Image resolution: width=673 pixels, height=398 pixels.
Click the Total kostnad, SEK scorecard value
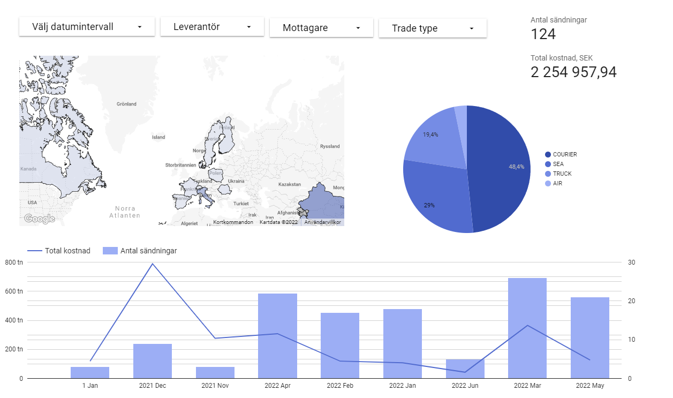[x=573, y=72]
